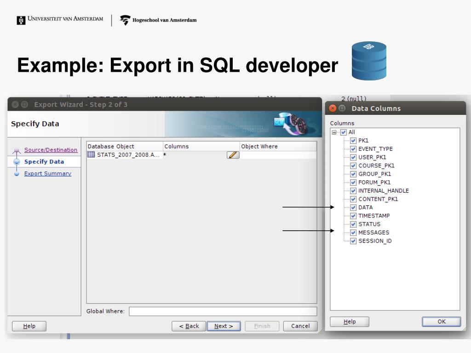Click Help button in Export Wizard
The image size is (471, 353).
29,326
